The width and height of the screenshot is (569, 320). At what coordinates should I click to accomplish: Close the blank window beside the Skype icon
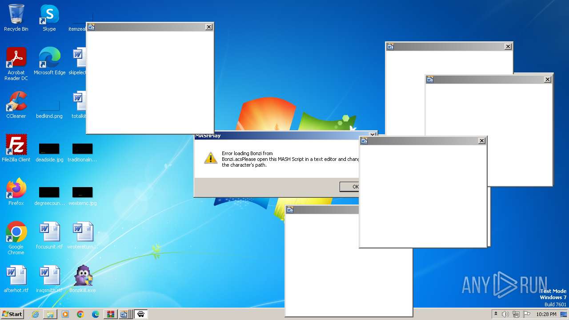coord(209,27)
